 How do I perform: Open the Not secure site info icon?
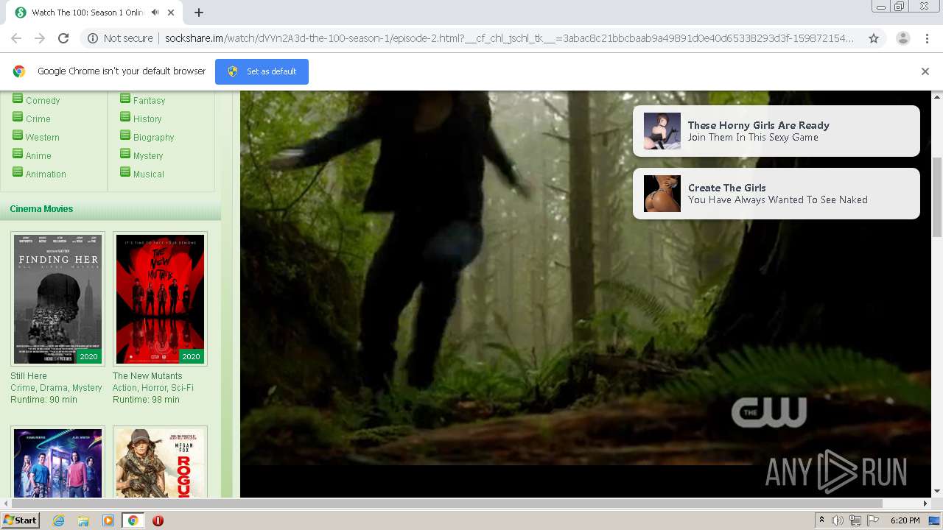(x=93, y=38)
